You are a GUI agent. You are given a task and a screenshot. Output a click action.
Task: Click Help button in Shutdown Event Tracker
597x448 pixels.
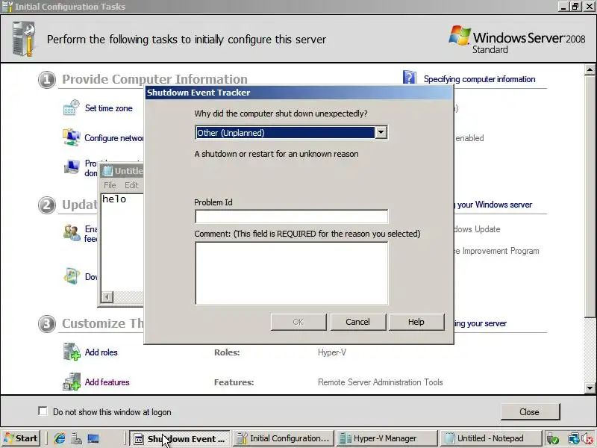tap(416, 322)
